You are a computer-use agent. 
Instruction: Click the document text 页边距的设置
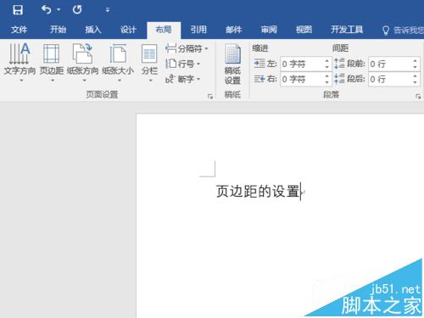point(258,192)
